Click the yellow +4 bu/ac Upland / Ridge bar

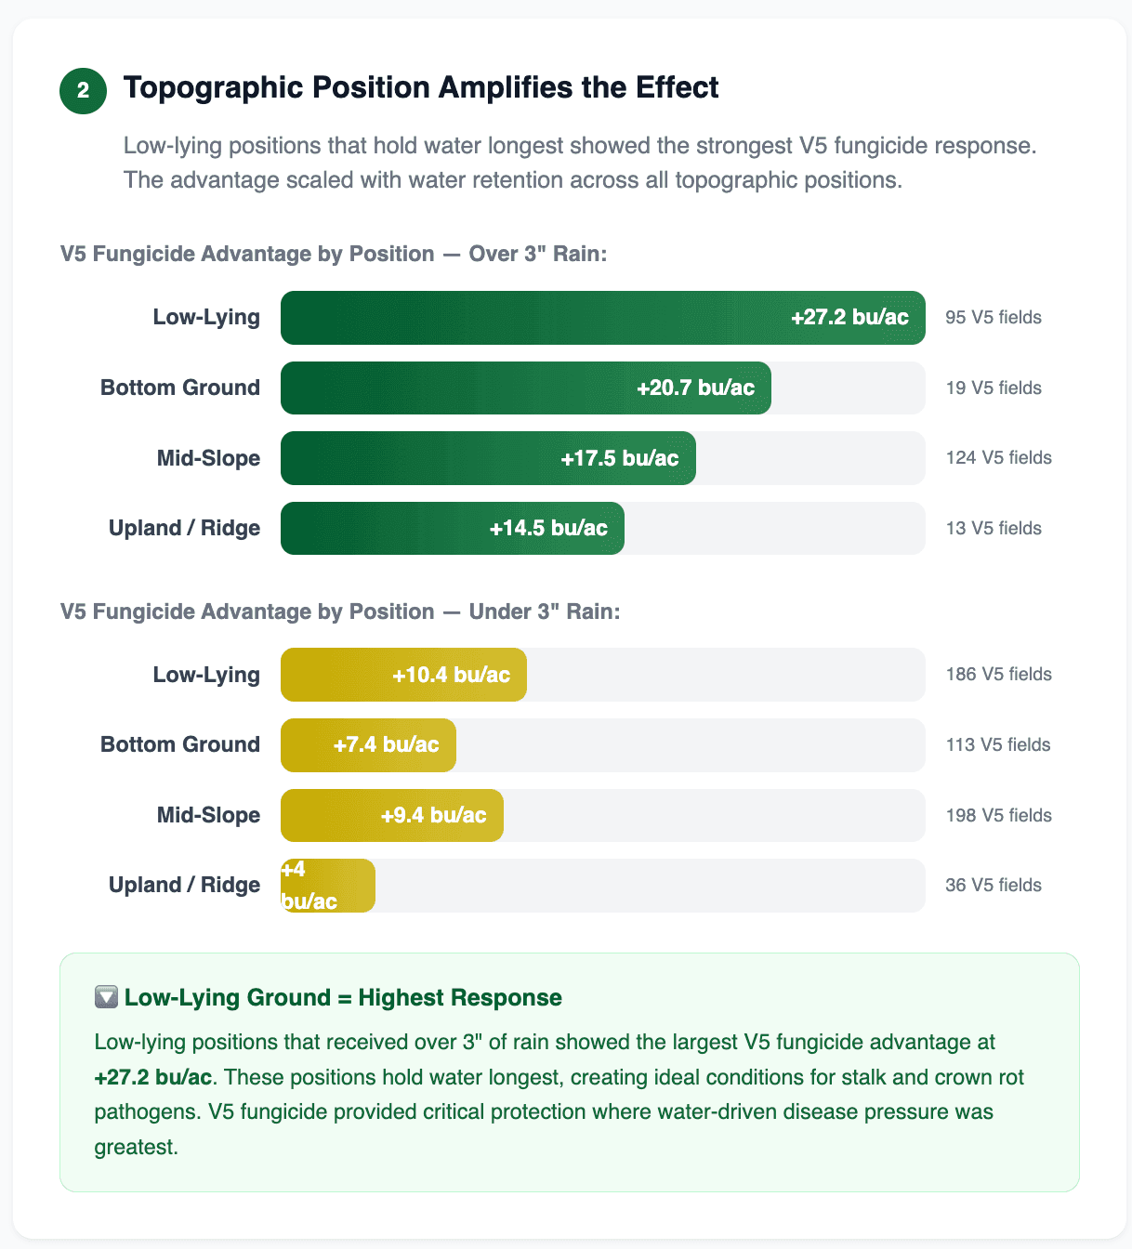[x=328, y=886]
